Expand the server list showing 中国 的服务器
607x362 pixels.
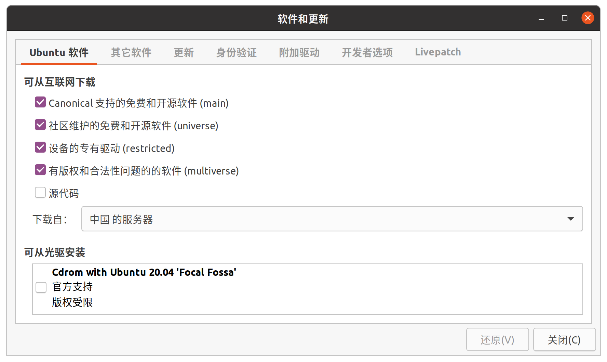point(569,219)
